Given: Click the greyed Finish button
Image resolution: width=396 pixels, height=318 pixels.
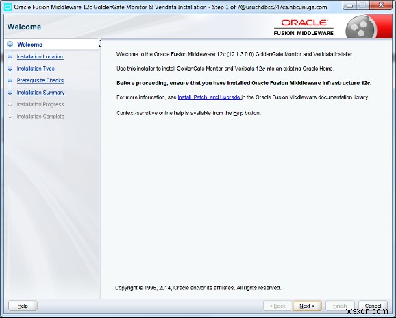Looking at the screenshot, I should [x=340, y=306].
